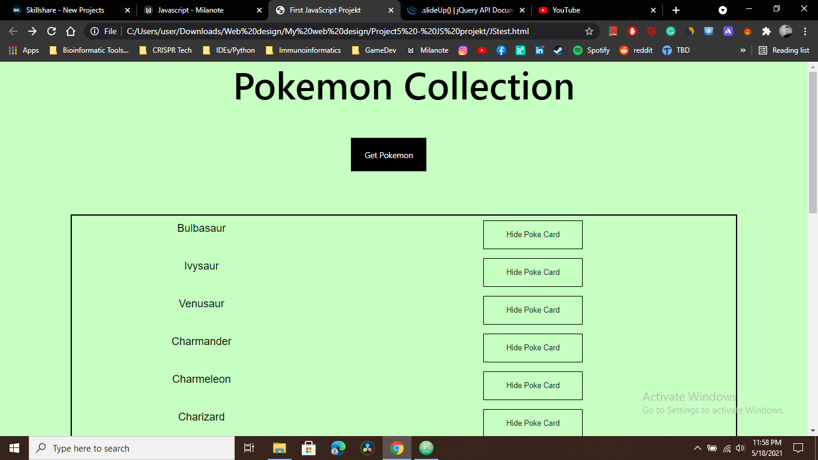Close the YouTube tab
The image size is (818, 460).
pos(653,10)
